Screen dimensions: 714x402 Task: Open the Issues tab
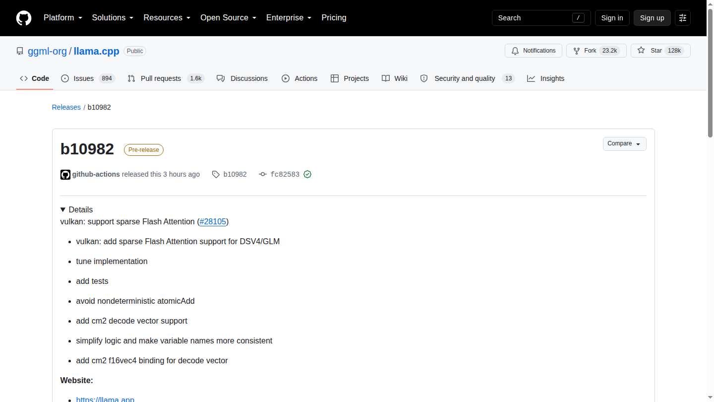[x=88, y=78]
